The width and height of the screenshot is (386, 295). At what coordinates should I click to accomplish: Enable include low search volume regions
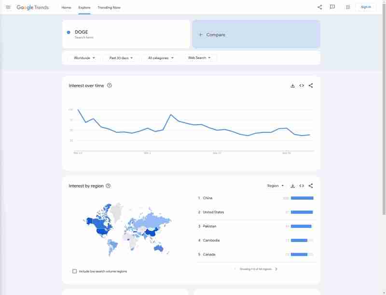75,271
